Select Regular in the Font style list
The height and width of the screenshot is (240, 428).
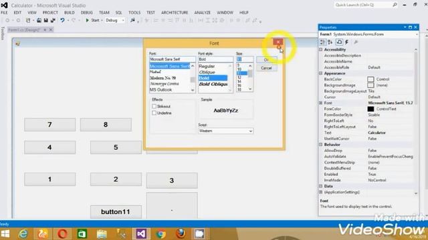pyautogui.click(x=207, y=66)
